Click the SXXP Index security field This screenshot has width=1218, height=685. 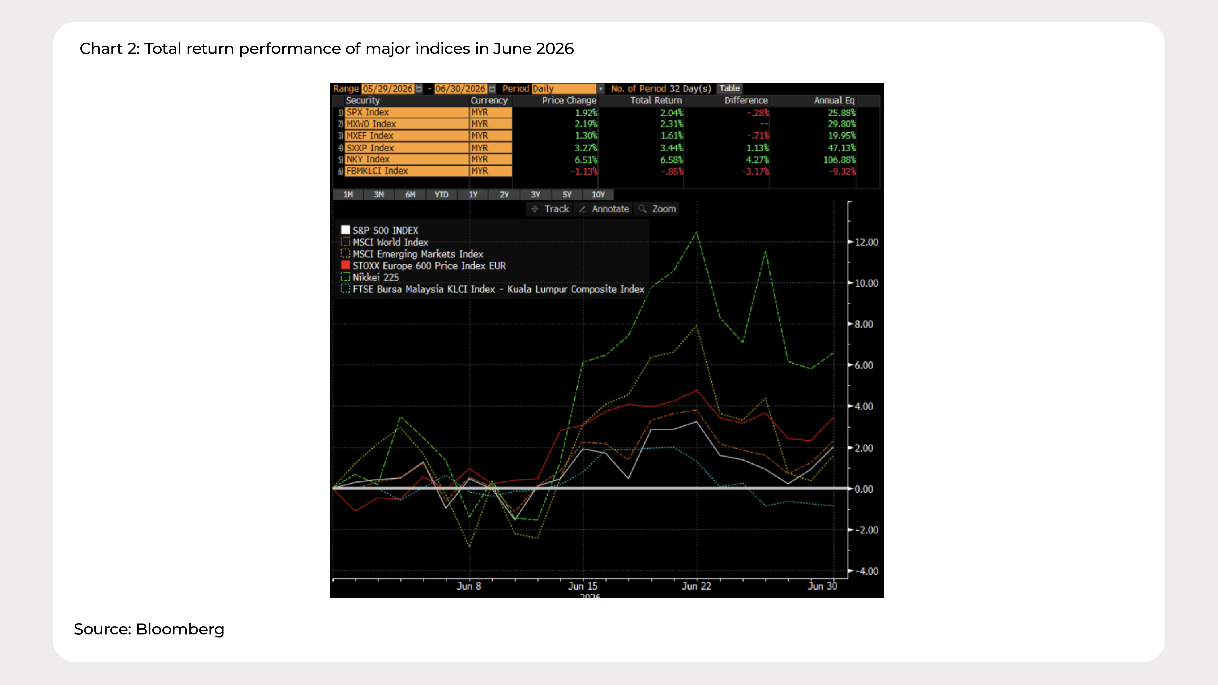[407, 148]
